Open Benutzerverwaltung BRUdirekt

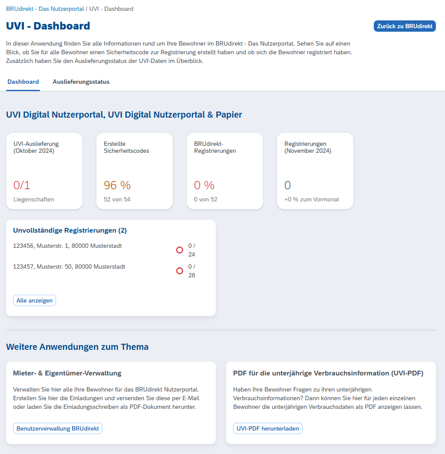(58, 428)
